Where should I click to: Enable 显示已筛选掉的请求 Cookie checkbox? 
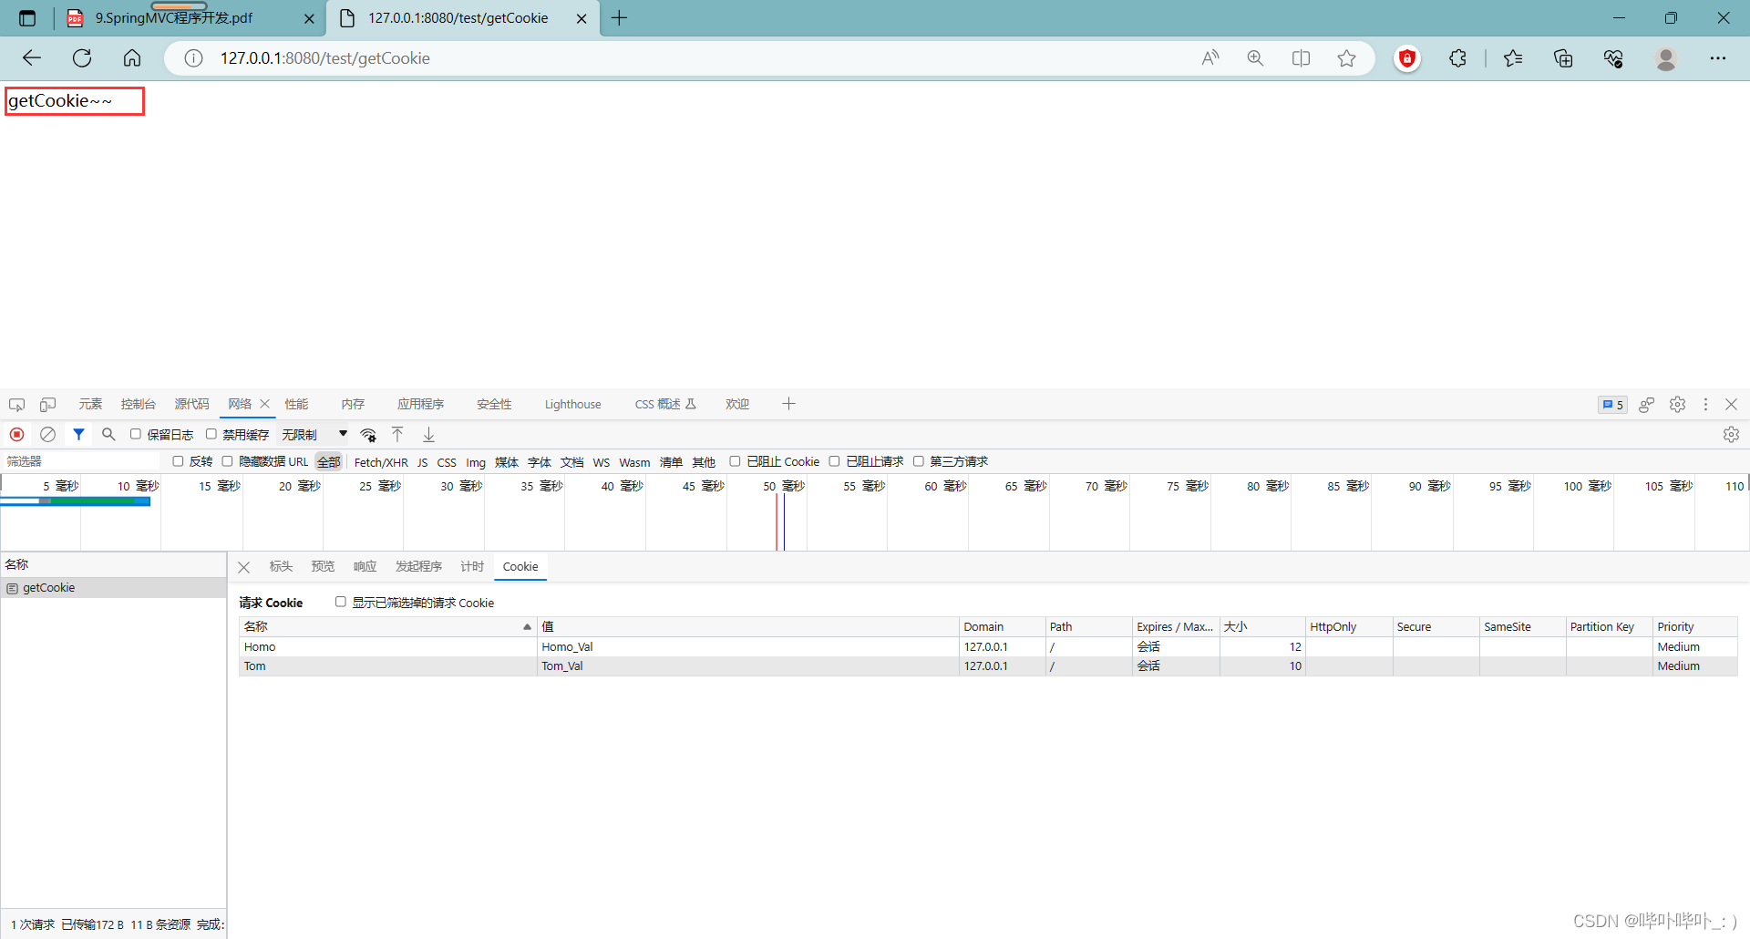tap(341, 602)
